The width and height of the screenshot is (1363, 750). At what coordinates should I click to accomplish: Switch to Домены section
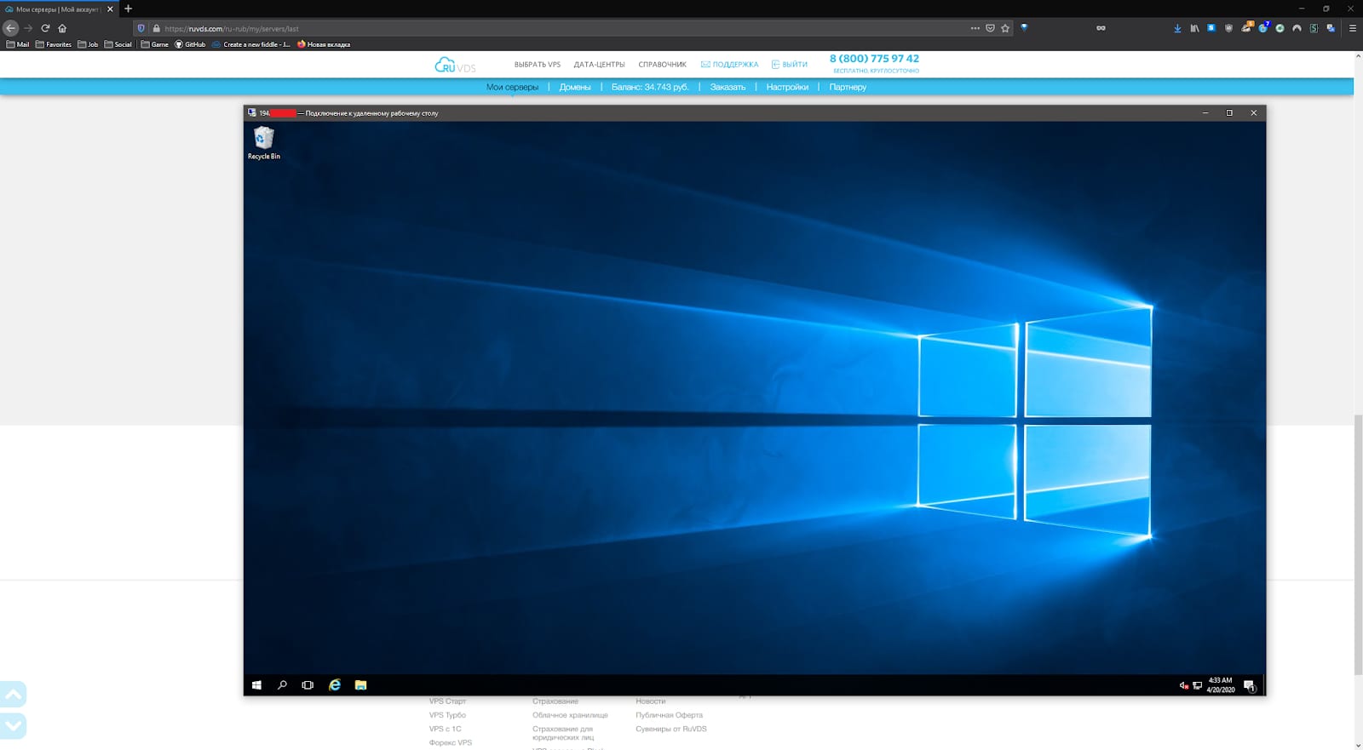click(x=575, y=87)
